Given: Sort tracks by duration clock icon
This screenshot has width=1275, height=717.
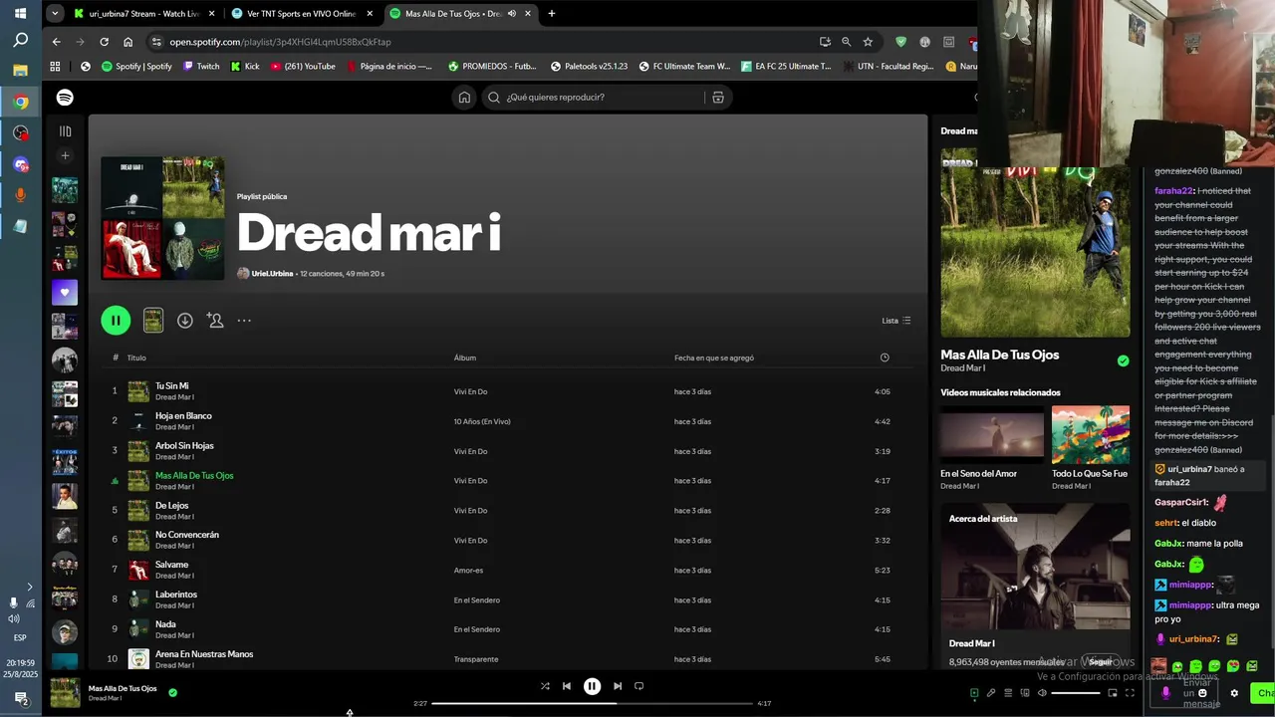Looking at the screenshot, I should pos(885,358).
